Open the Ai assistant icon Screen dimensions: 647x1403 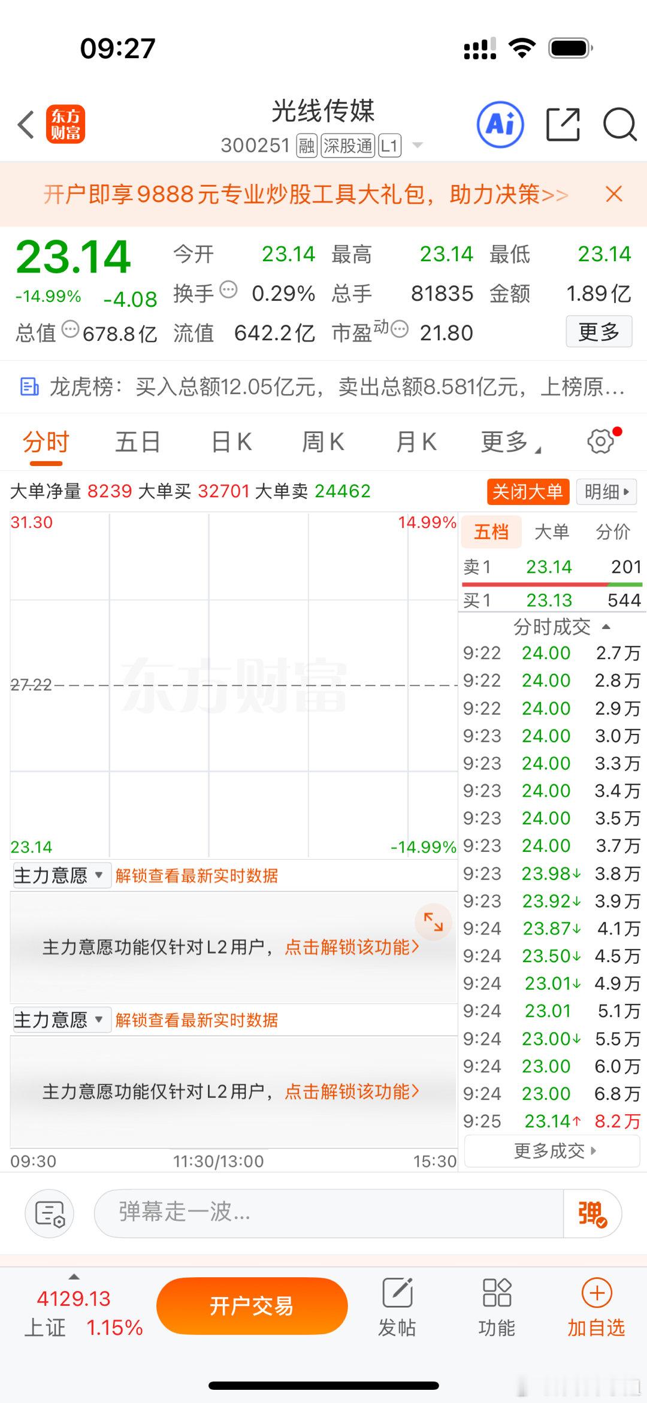click(500, 125)
